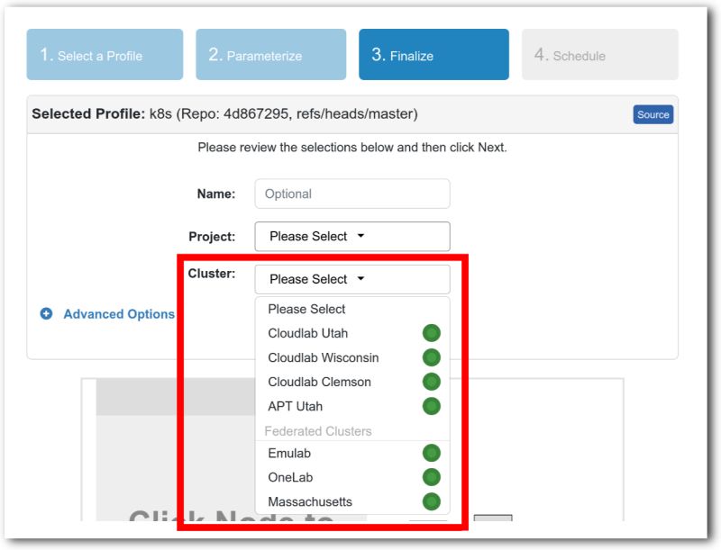Choose OneLab from federated clusters
The height and width of the screenshot is (550, 721).
click(352, 477)
